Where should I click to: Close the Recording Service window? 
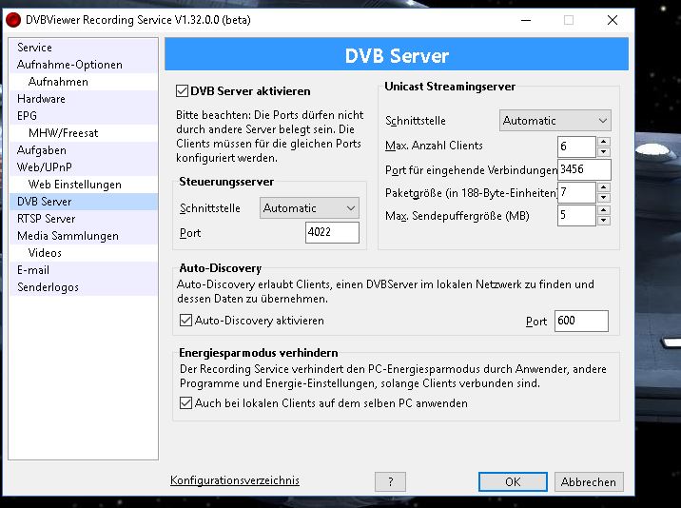click(613, 20)
